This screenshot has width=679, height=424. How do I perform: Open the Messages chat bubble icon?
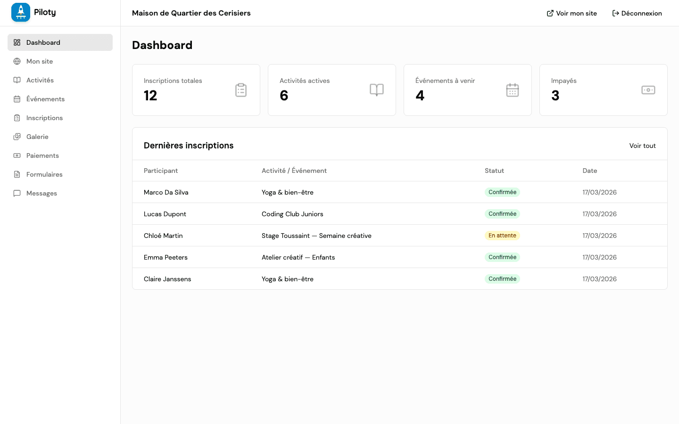[x=17, y=193]
